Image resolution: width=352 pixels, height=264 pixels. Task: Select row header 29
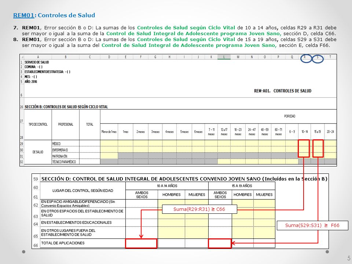pyautogui.click(x=22, y=144)
